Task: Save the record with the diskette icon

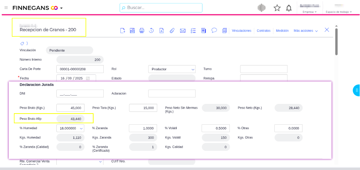Action: click(132, 30)
